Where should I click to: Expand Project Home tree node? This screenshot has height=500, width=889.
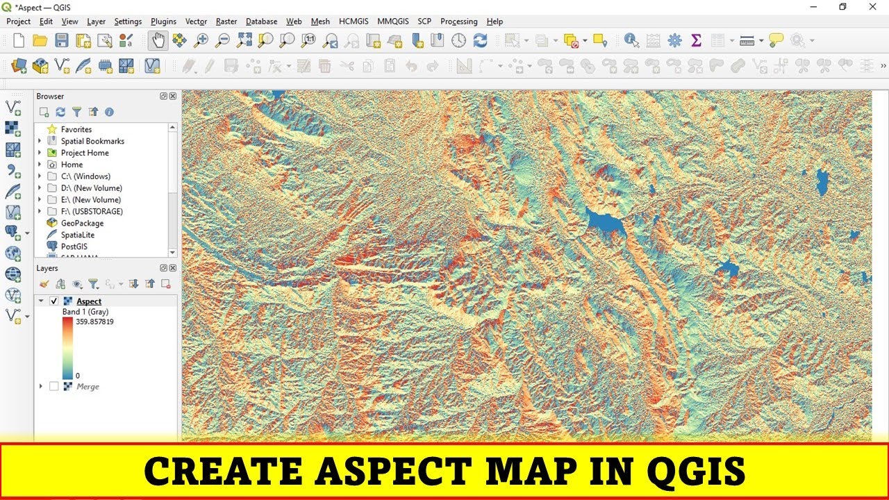[x=40, y=153]
